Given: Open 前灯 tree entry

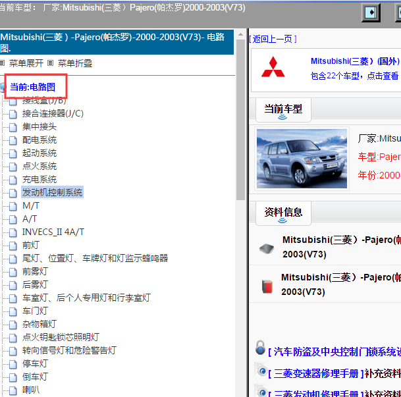Looking at the screenshot, I should (x=31, y=245).
